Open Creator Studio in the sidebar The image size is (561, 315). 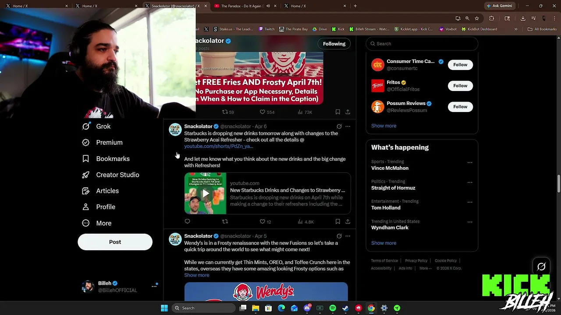tap(110, 175)
